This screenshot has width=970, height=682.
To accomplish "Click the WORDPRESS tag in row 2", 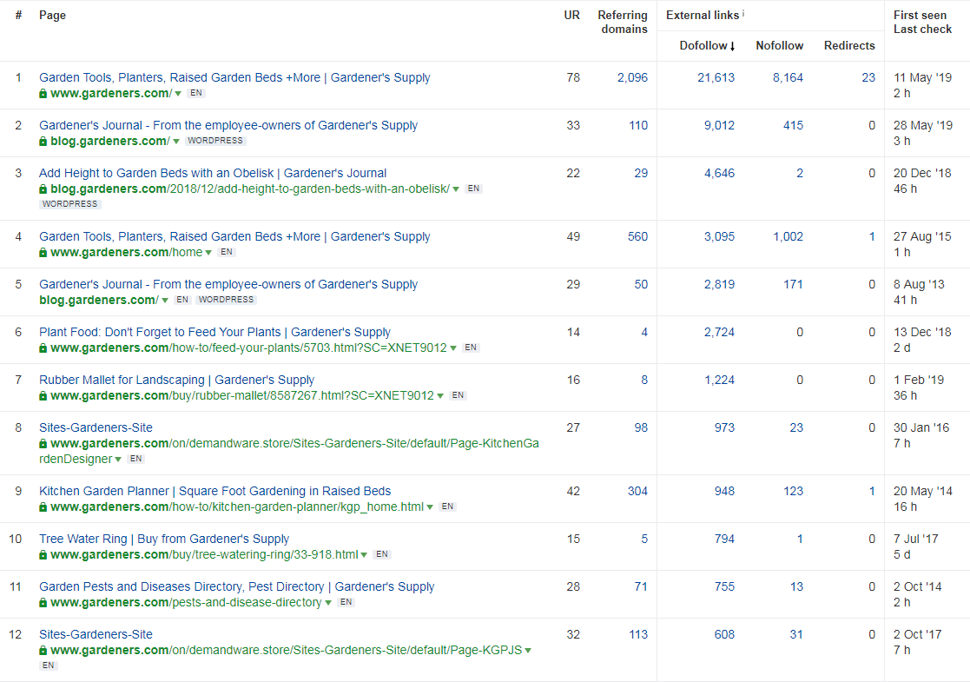I will 215,141.
